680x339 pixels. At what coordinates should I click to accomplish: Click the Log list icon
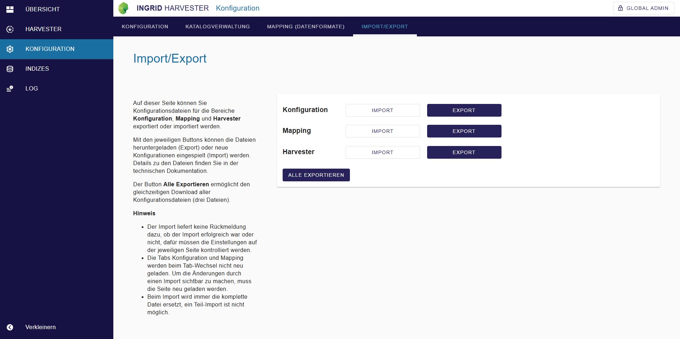coord(10,89)
